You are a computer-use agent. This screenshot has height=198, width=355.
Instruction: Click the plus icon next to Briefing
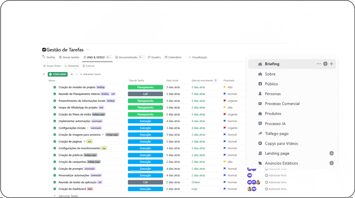click(332, 64)
